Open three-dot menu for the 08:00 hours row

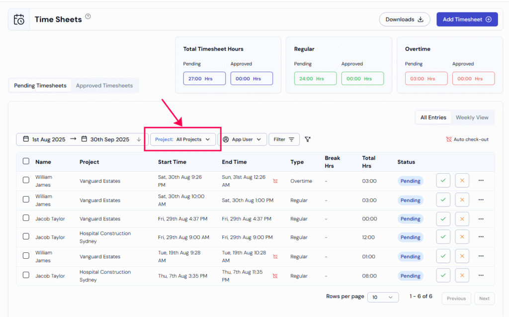(x=481, y=275)
